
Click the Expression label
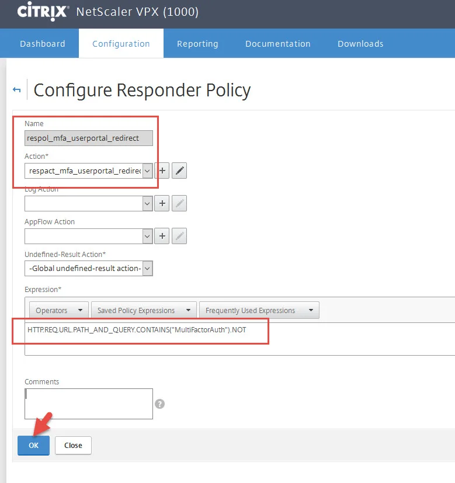(x=43, y=290)
